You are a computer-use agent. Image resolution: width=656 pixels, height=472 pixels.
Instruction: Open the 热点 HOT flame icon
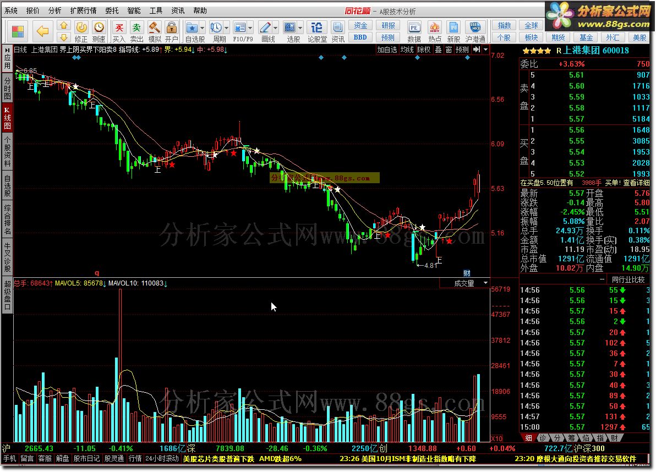click(435, 32)
